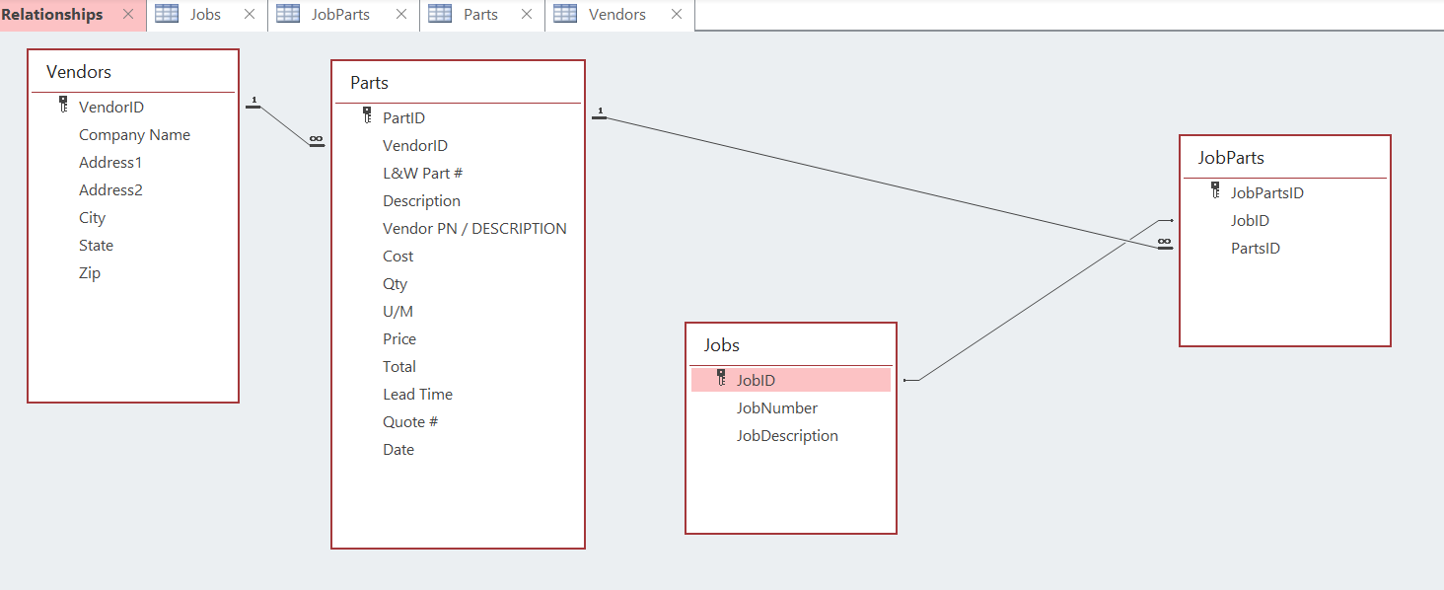Select Address2 field in Vendors
Screen dimensions: 1444x590
[x=110, y=190]
